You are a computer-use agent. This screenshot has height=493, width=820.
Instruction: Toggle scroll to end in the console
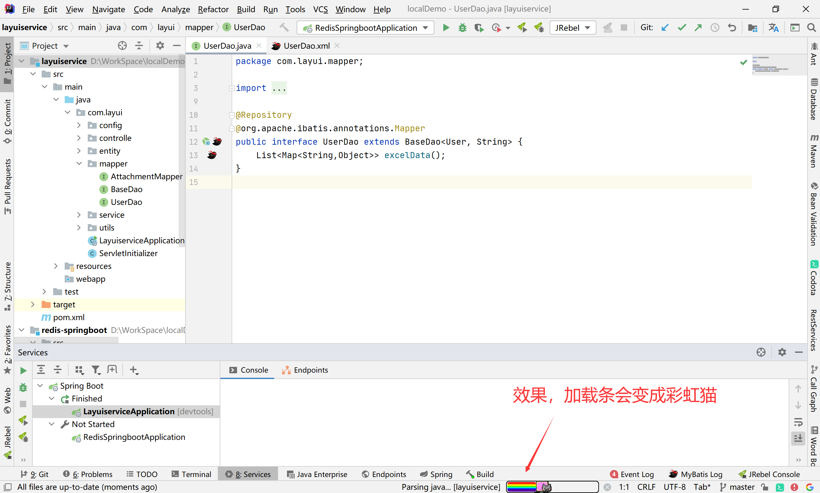click(798, 439)
